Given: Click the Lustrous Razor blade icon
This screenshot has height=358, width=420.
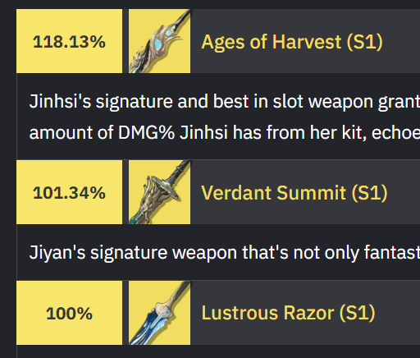Looking at the screenshot, I should point(159,313).
